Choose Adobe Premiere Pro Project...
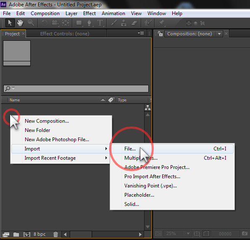This screenshot has height=240, width=250. tap(172, 167)
